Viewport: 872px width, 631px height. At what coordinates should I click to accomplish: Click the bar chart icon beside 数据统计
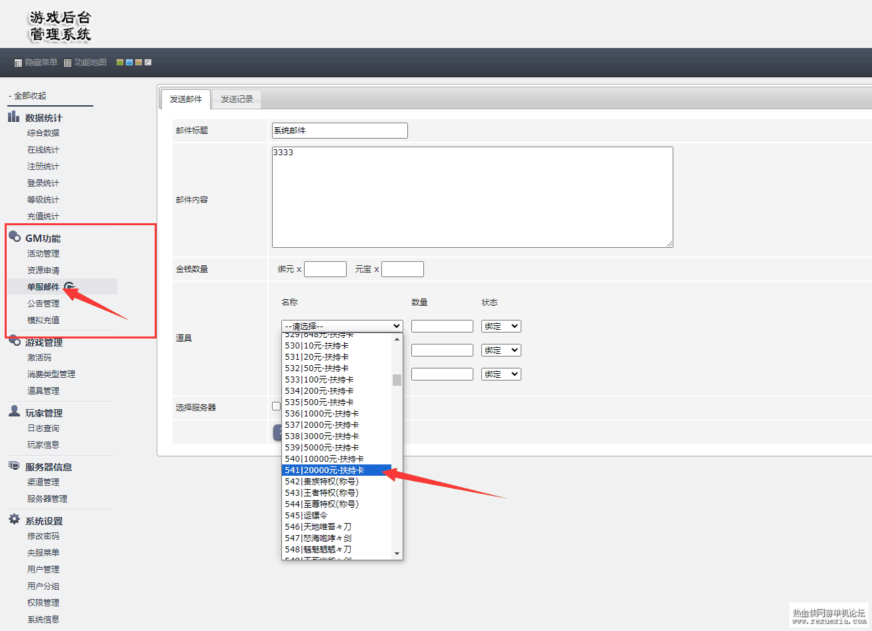tap(13, 117)
